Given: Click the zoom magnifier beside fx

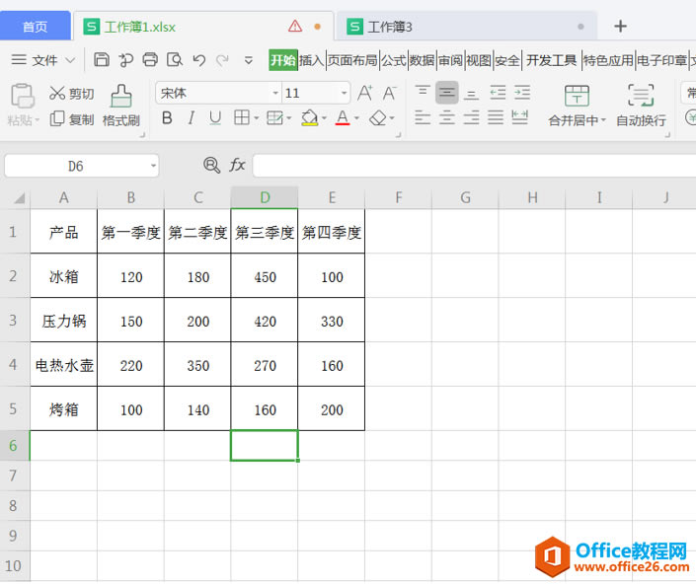Looking at the screenshot, I should [x=211, y=166].
